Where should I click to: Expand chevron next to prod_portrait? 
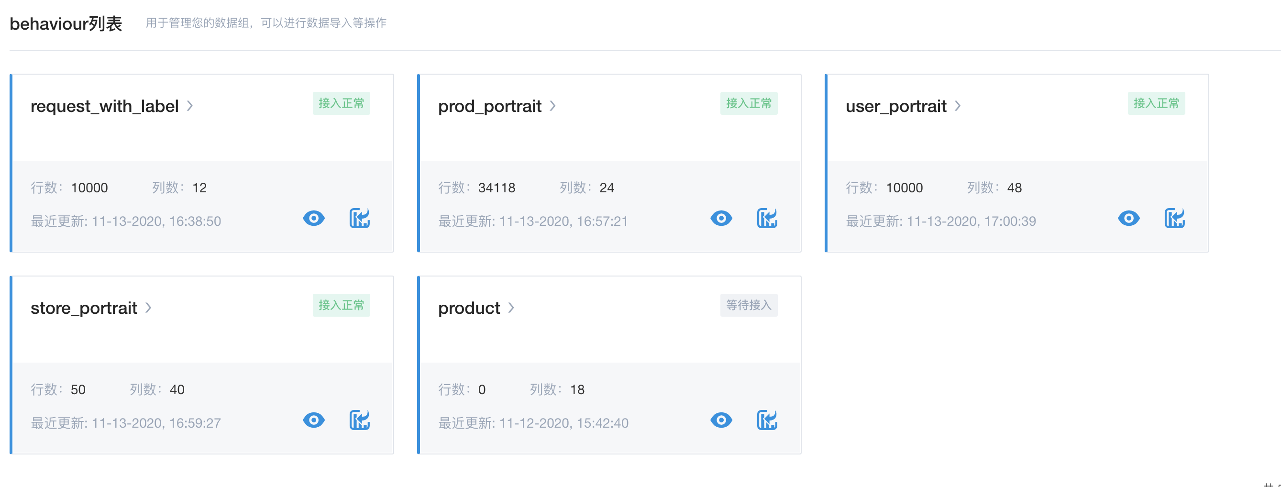(x=552, y=106)
